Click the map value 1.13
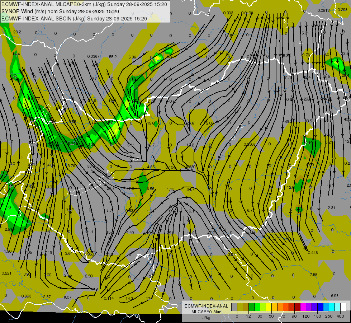Viewport: 351px width, 323px height. click(x=171, y=189)
